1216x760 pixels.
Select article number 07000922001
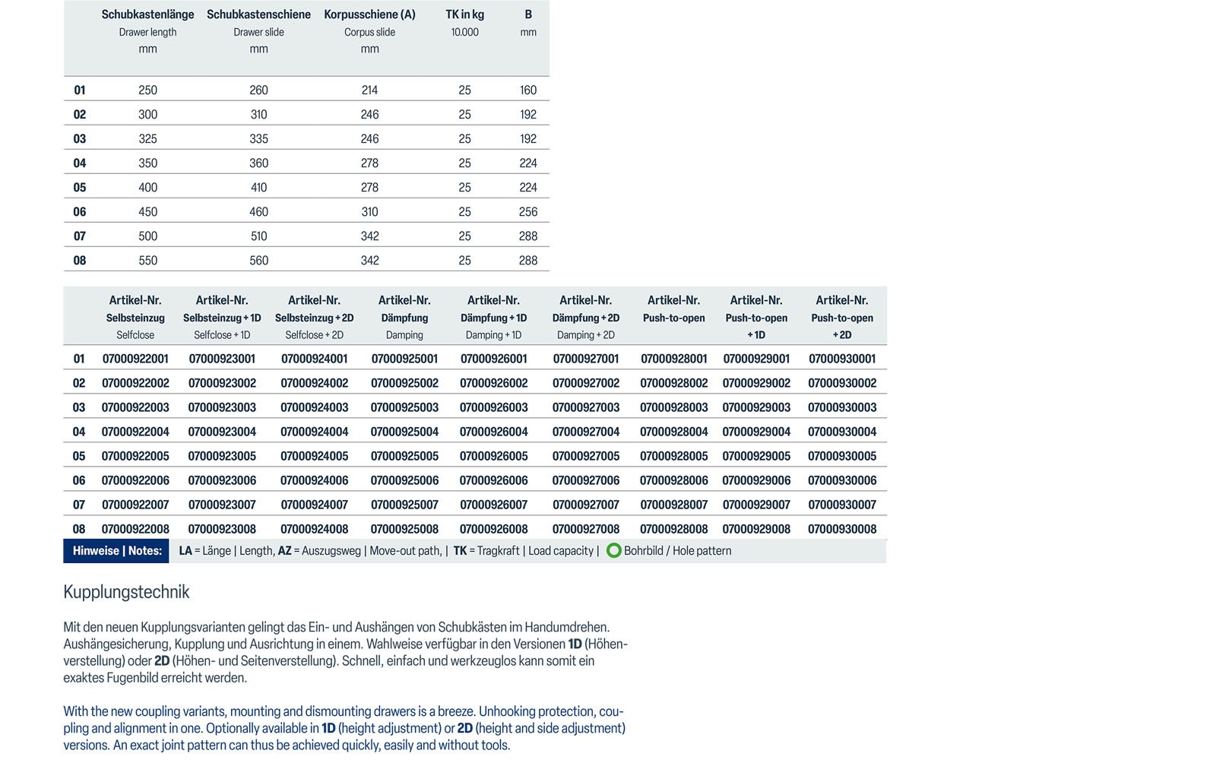(x=135, y=359)
